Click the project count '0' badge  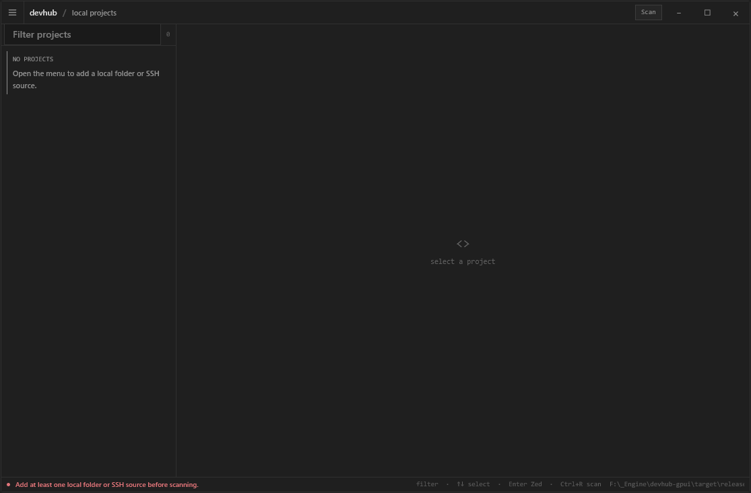click(x=168, y=34)
